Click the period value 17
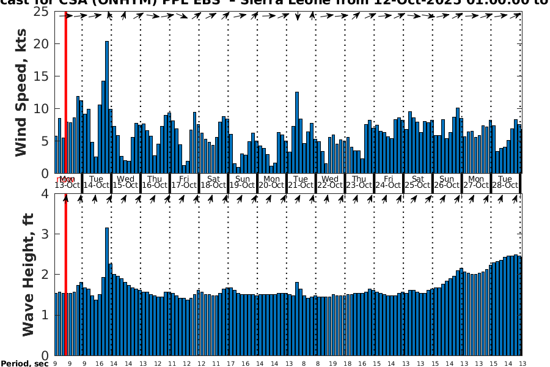The height and width of the screenshot is (367, 550). (230, 363)
